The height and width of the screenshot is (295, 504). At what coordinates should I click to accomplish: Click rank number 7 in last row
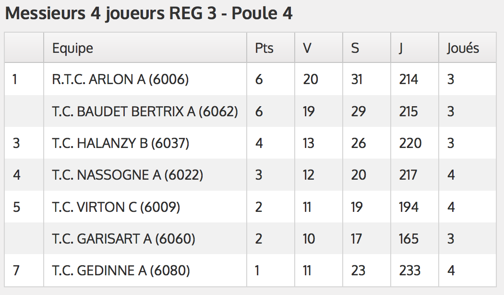coord(16,270)
